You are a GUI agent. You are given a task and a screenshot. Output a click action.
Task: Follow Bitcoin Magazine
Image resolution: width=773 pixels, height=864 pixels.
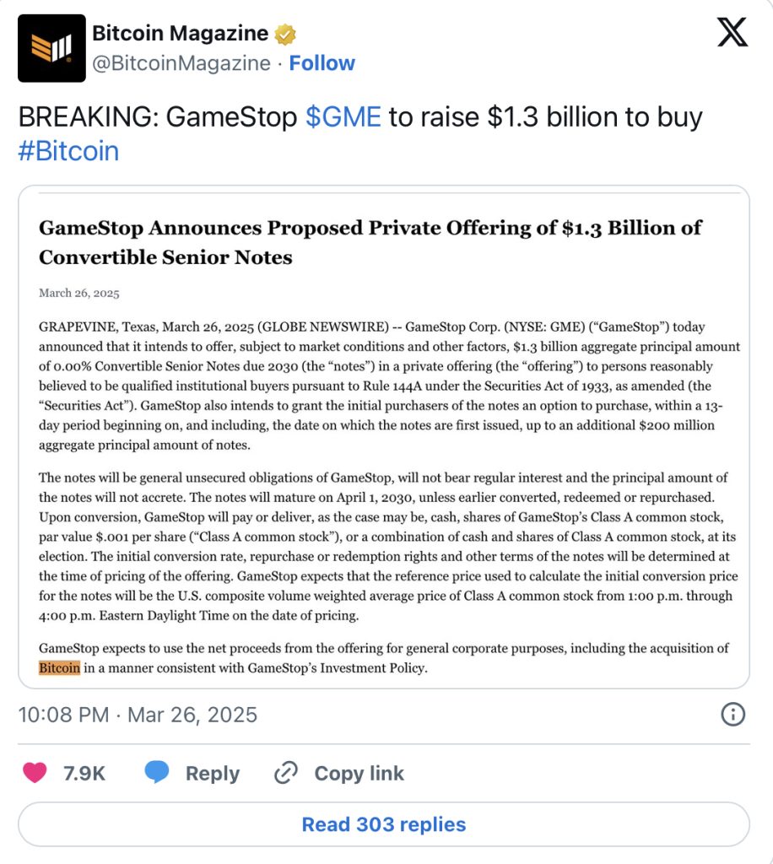pyautogui.click(x=322, y=62)
